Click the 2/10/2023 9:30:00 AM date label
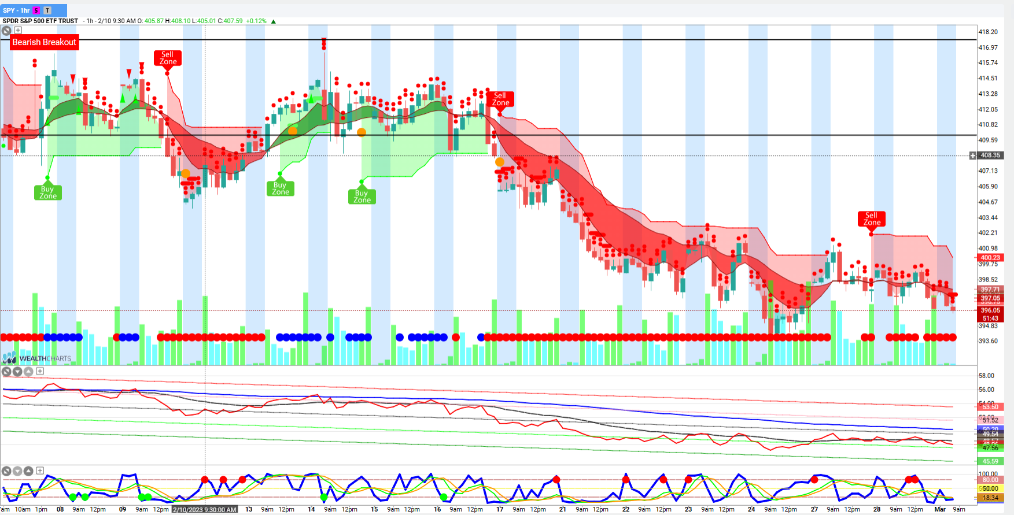The width and height of the screenshot is (1014, 515). (205, 510)
